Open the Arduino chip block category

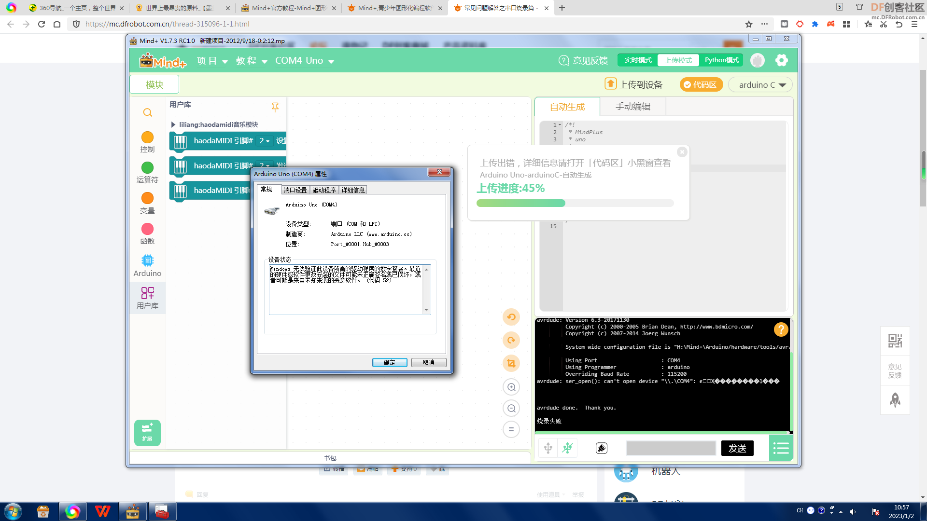[x=147, y=266]
